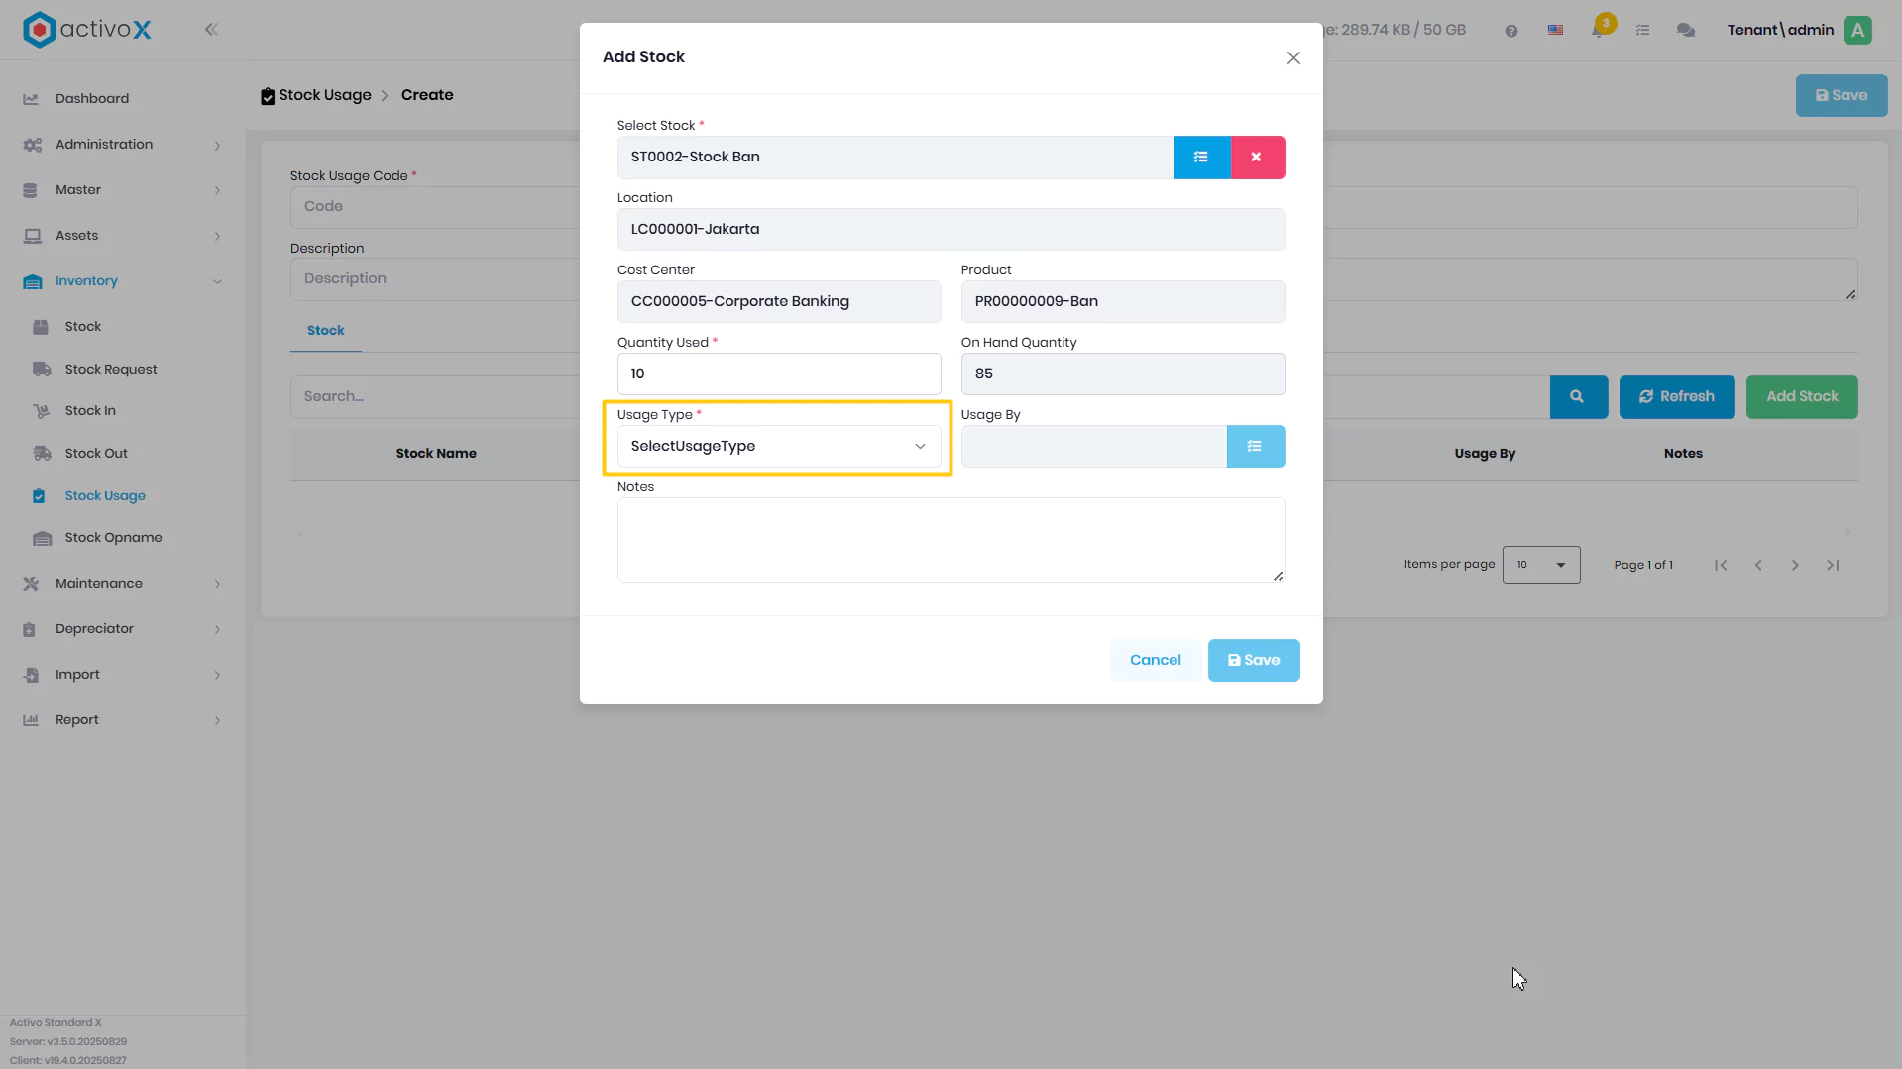Go to next page of table
The height and width of the screenshot is (1069, 1902).
tap(1795, 566)
